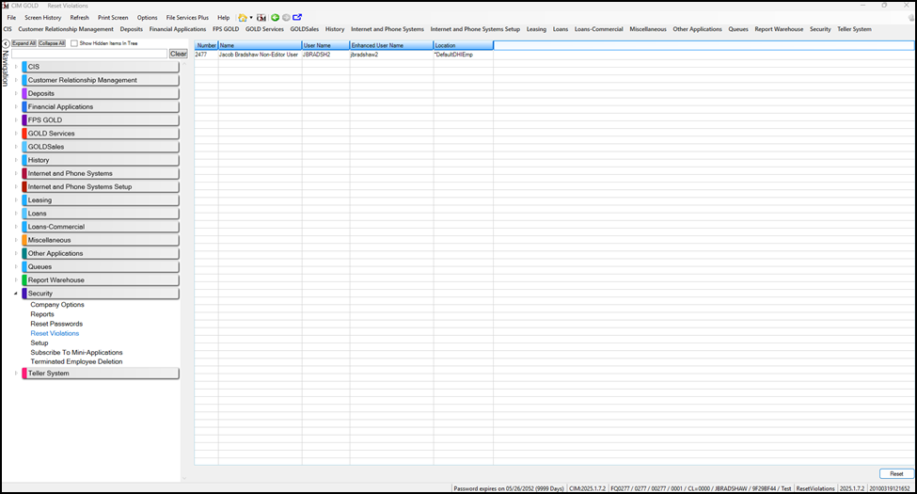Open the Help menu
Screen dimensions: 917x494
coord(224,18)
